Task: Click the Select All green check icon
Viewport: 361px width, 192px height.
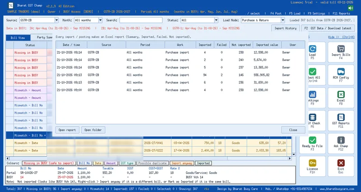Action: [312, 72]
